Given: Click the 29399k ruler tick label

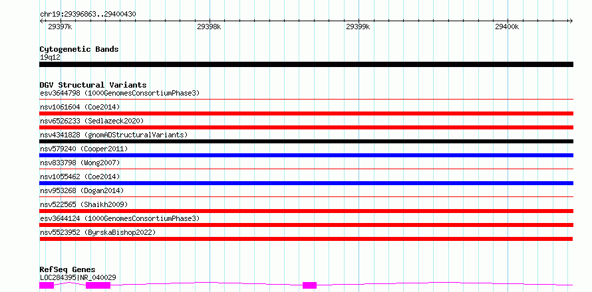Looking at the screenshot, I should pyautogui.click(x=359, y=27).
